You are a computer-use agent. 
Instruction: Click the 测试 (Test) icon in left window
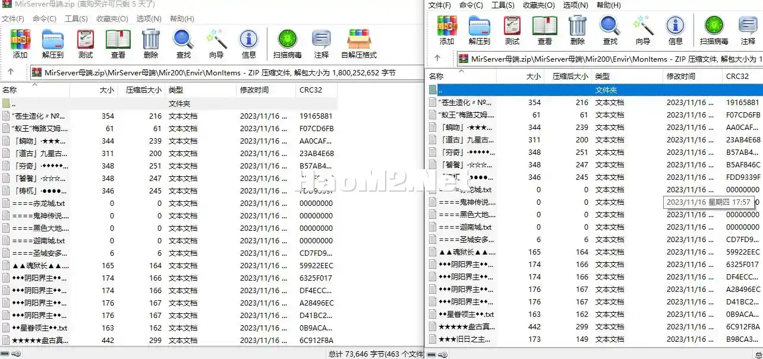[86, 44]
